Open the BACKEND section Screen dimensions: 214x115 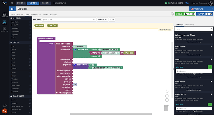(21, 3)
